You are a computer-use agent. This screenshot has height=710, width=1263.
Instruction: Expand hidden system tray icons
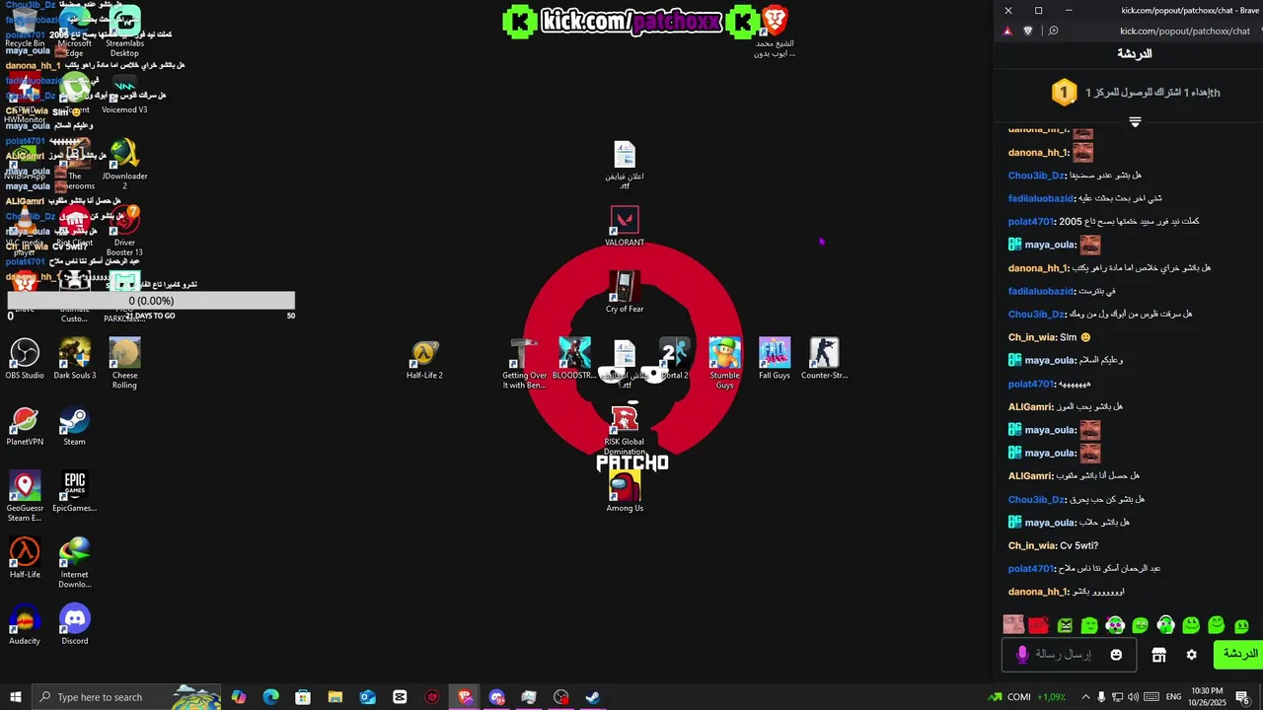point(1085,697)
